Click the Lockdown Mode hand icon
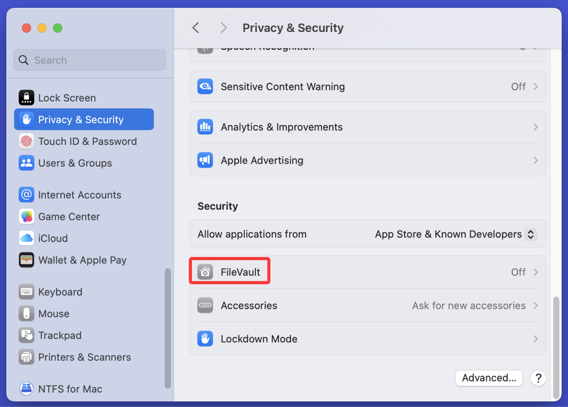The image size is (568, 407). (205, 339)
